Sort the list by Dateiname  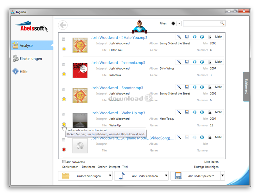coord(88,167)
